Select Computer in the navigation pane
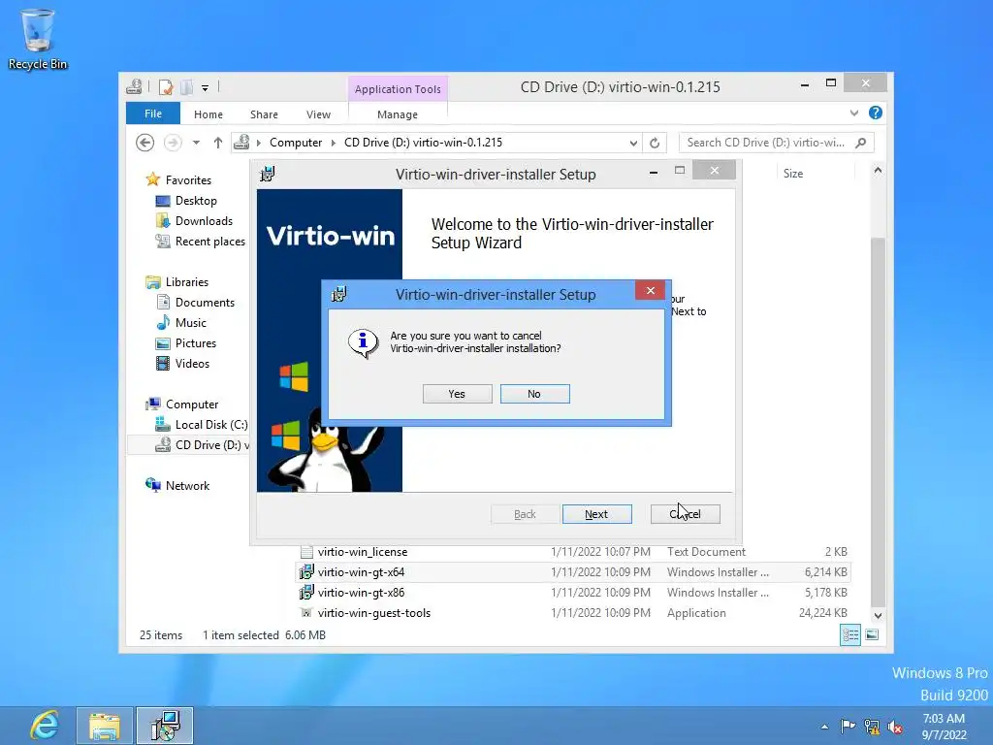The height and width of the screenshot is (745, 993). point(192,405)
